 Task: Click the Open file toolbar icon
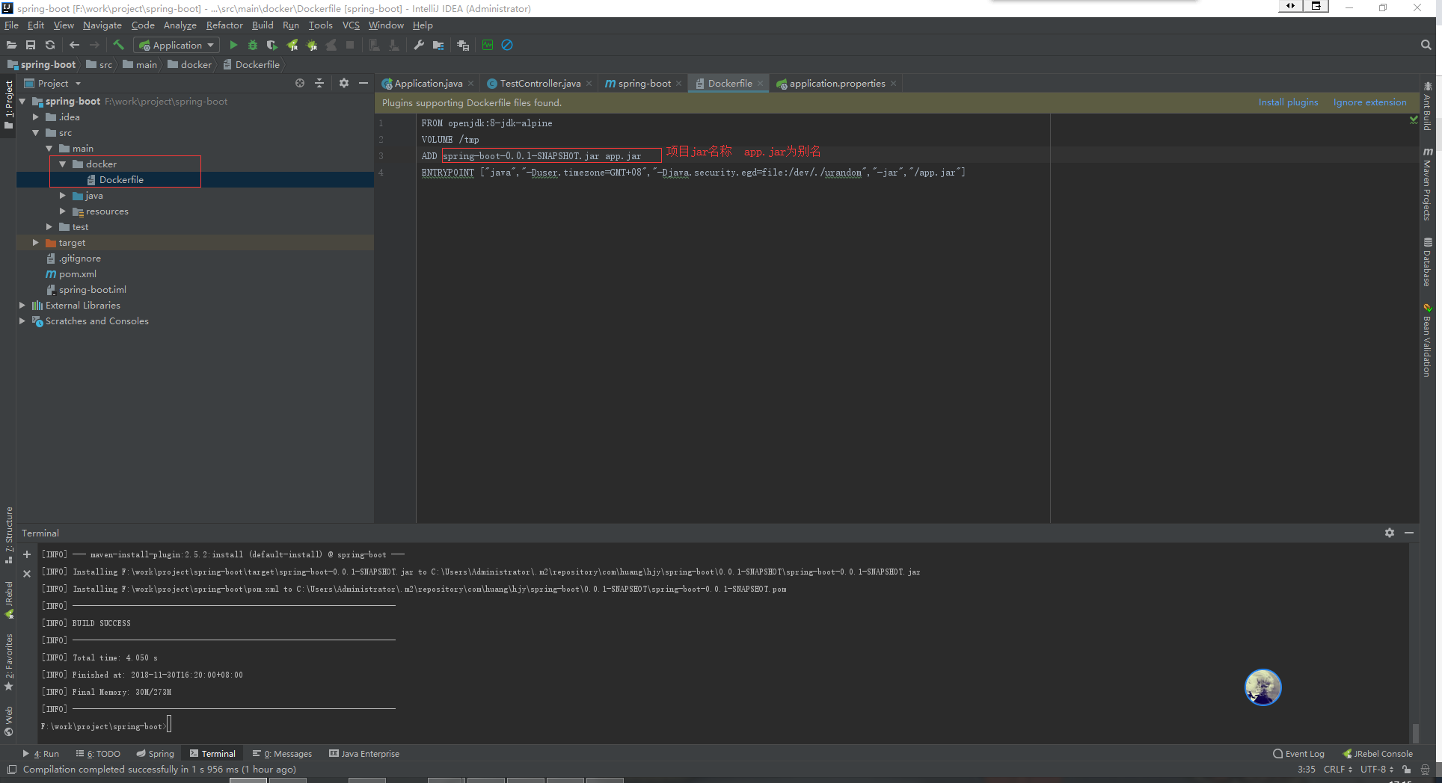point(11,46)
